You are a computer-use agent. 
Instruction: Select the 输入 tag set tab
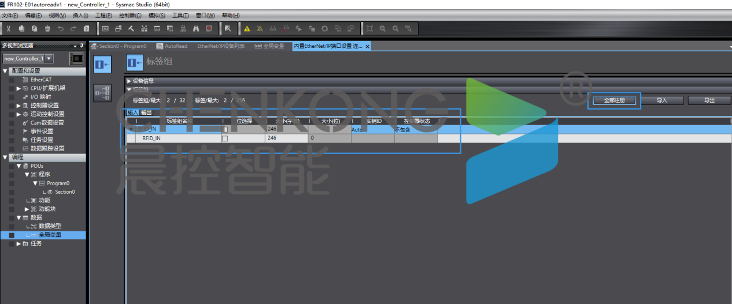tap(133, 112)
